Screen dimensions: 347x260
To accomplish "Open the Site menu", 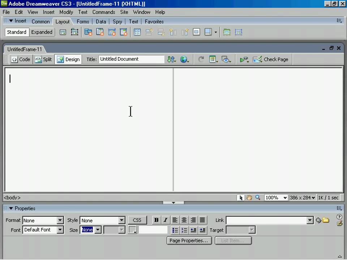I will point(124,12).
